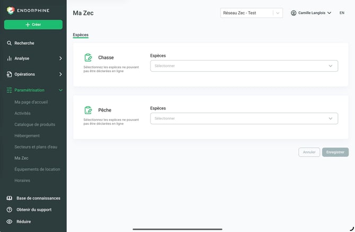Open Secteurs et plans d'eau menu item

[x=36, y=147]
